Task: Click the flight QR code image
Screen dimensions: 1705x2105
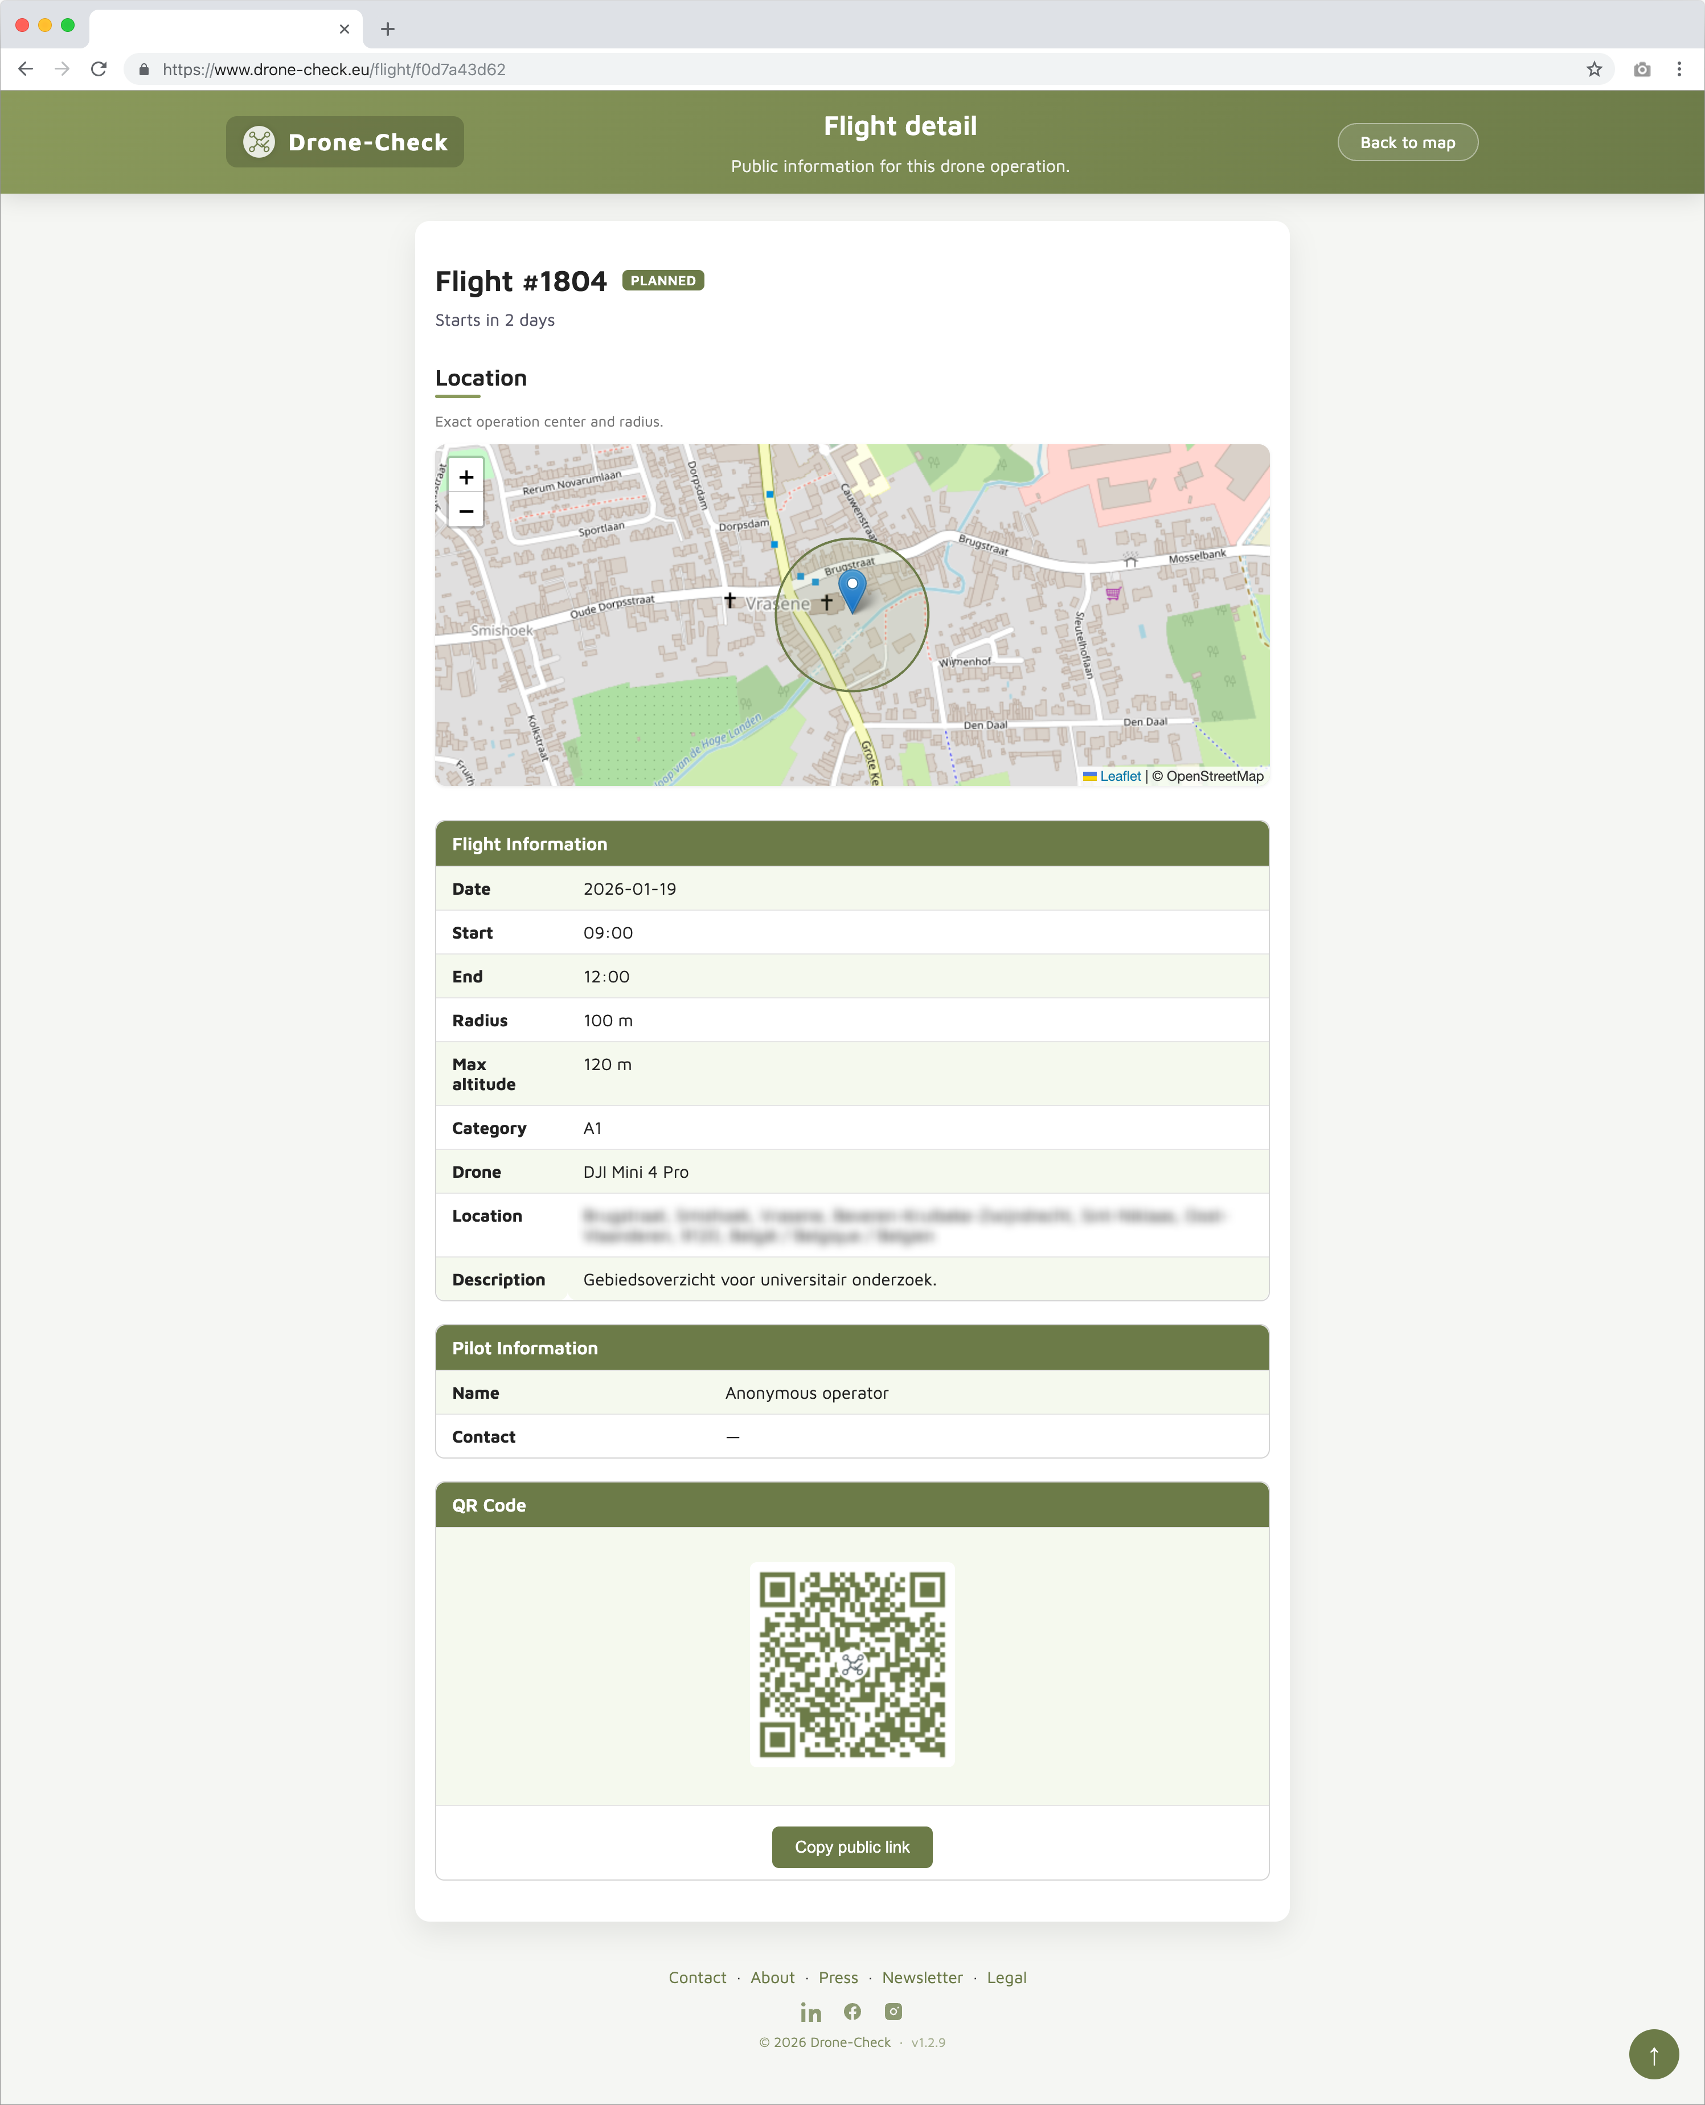Action: 851,1664
